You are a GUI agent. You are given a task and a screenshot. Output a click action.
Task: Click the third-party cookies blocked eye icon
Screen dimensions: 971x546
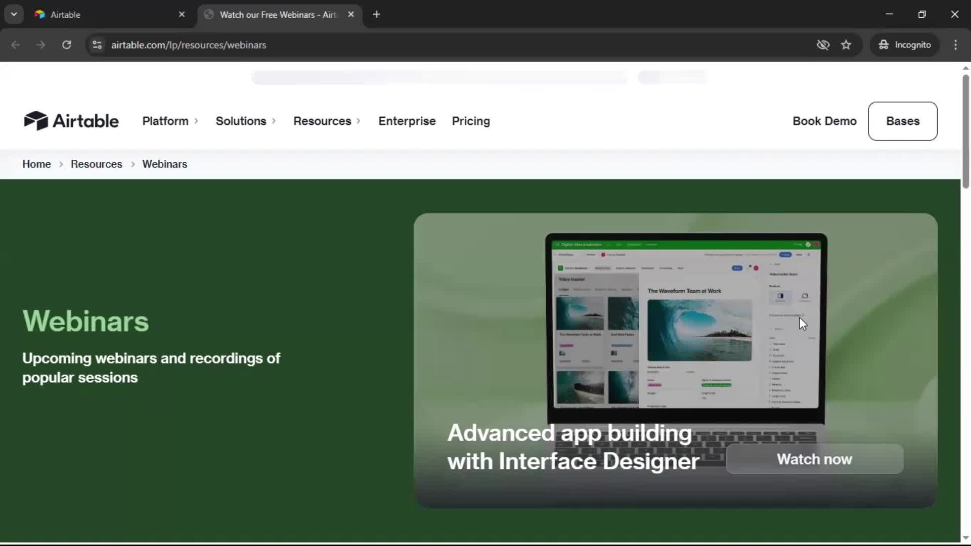[823, 45]
